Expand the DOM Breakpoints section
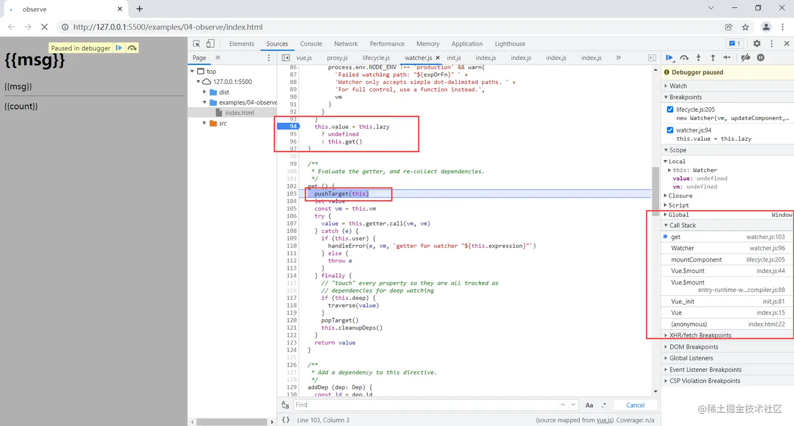Viewport: 794px width, 426px height. [693, 347]
